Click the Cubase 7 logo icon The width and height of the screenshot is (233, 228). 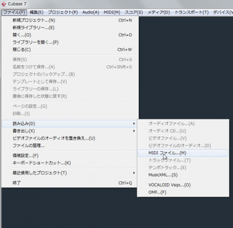pyautogui.click(x=4, y=4)
